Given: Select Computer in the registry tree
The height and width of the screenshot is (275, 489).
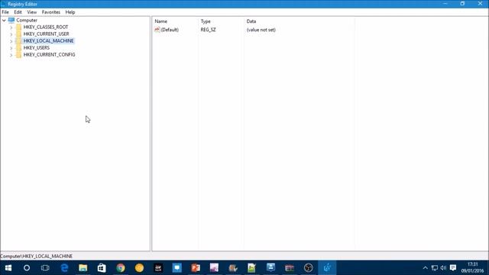Looking at the screenshot, I should point(27,21).
